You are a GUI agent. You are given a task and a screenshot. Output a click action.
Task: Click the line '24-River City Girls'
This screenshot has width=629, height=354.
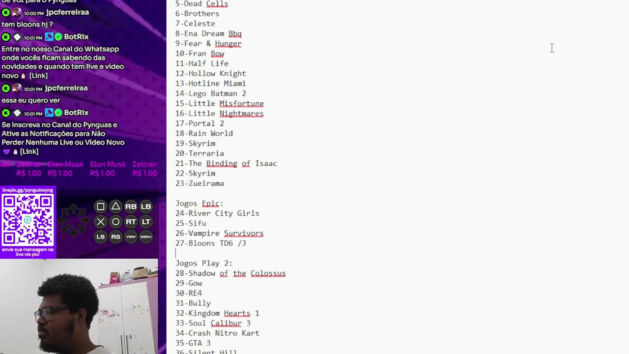[x=217, y=213]
